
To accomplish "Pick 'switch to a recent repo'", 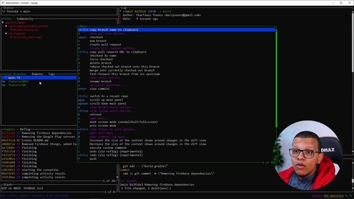I will click(x=109, y=96).
